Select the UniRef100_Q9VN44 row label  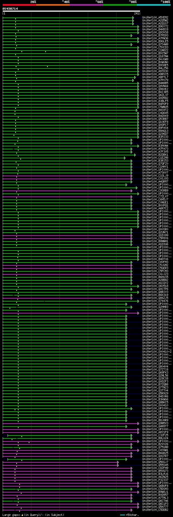click(155, 86)
